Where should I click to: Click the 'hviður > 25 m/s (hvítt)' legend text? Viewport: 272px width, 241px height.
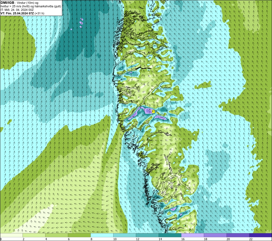[14, 7]
